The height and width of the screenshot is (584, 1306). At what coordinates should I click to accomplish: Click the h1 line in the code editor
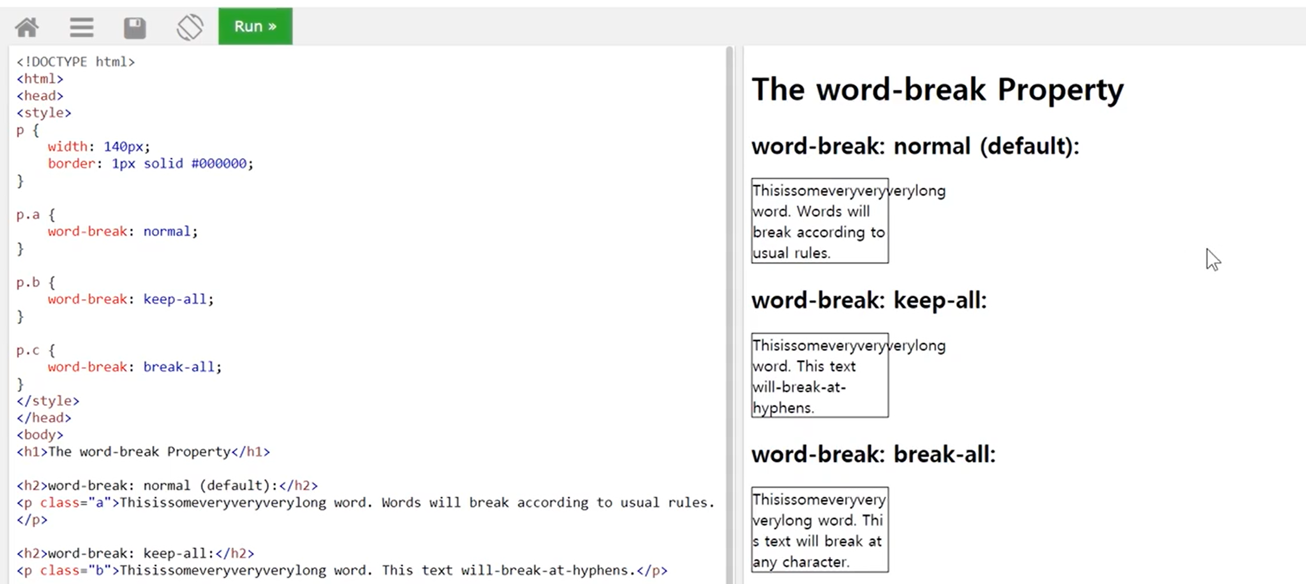pyautogui.click(x=143, y=452)
